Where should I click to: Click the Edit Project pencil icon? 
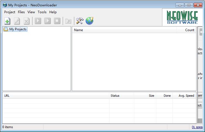(17, 21)
